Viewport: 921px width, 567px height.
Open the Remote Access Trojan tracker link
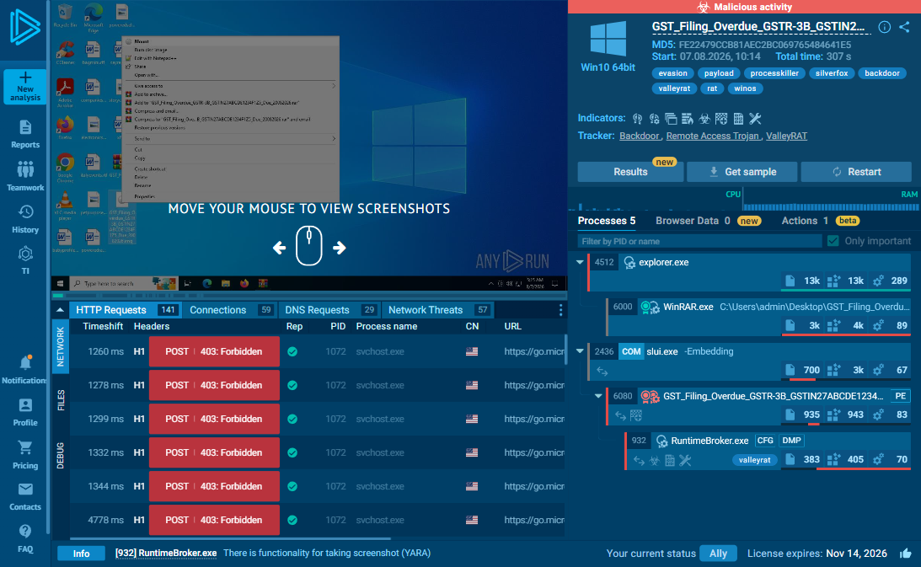pyautogui.click(x=712, y=136)
